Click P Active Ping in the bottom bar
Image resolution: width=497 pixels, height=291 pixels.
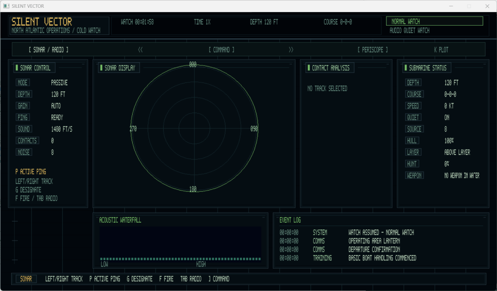point(104,279)
